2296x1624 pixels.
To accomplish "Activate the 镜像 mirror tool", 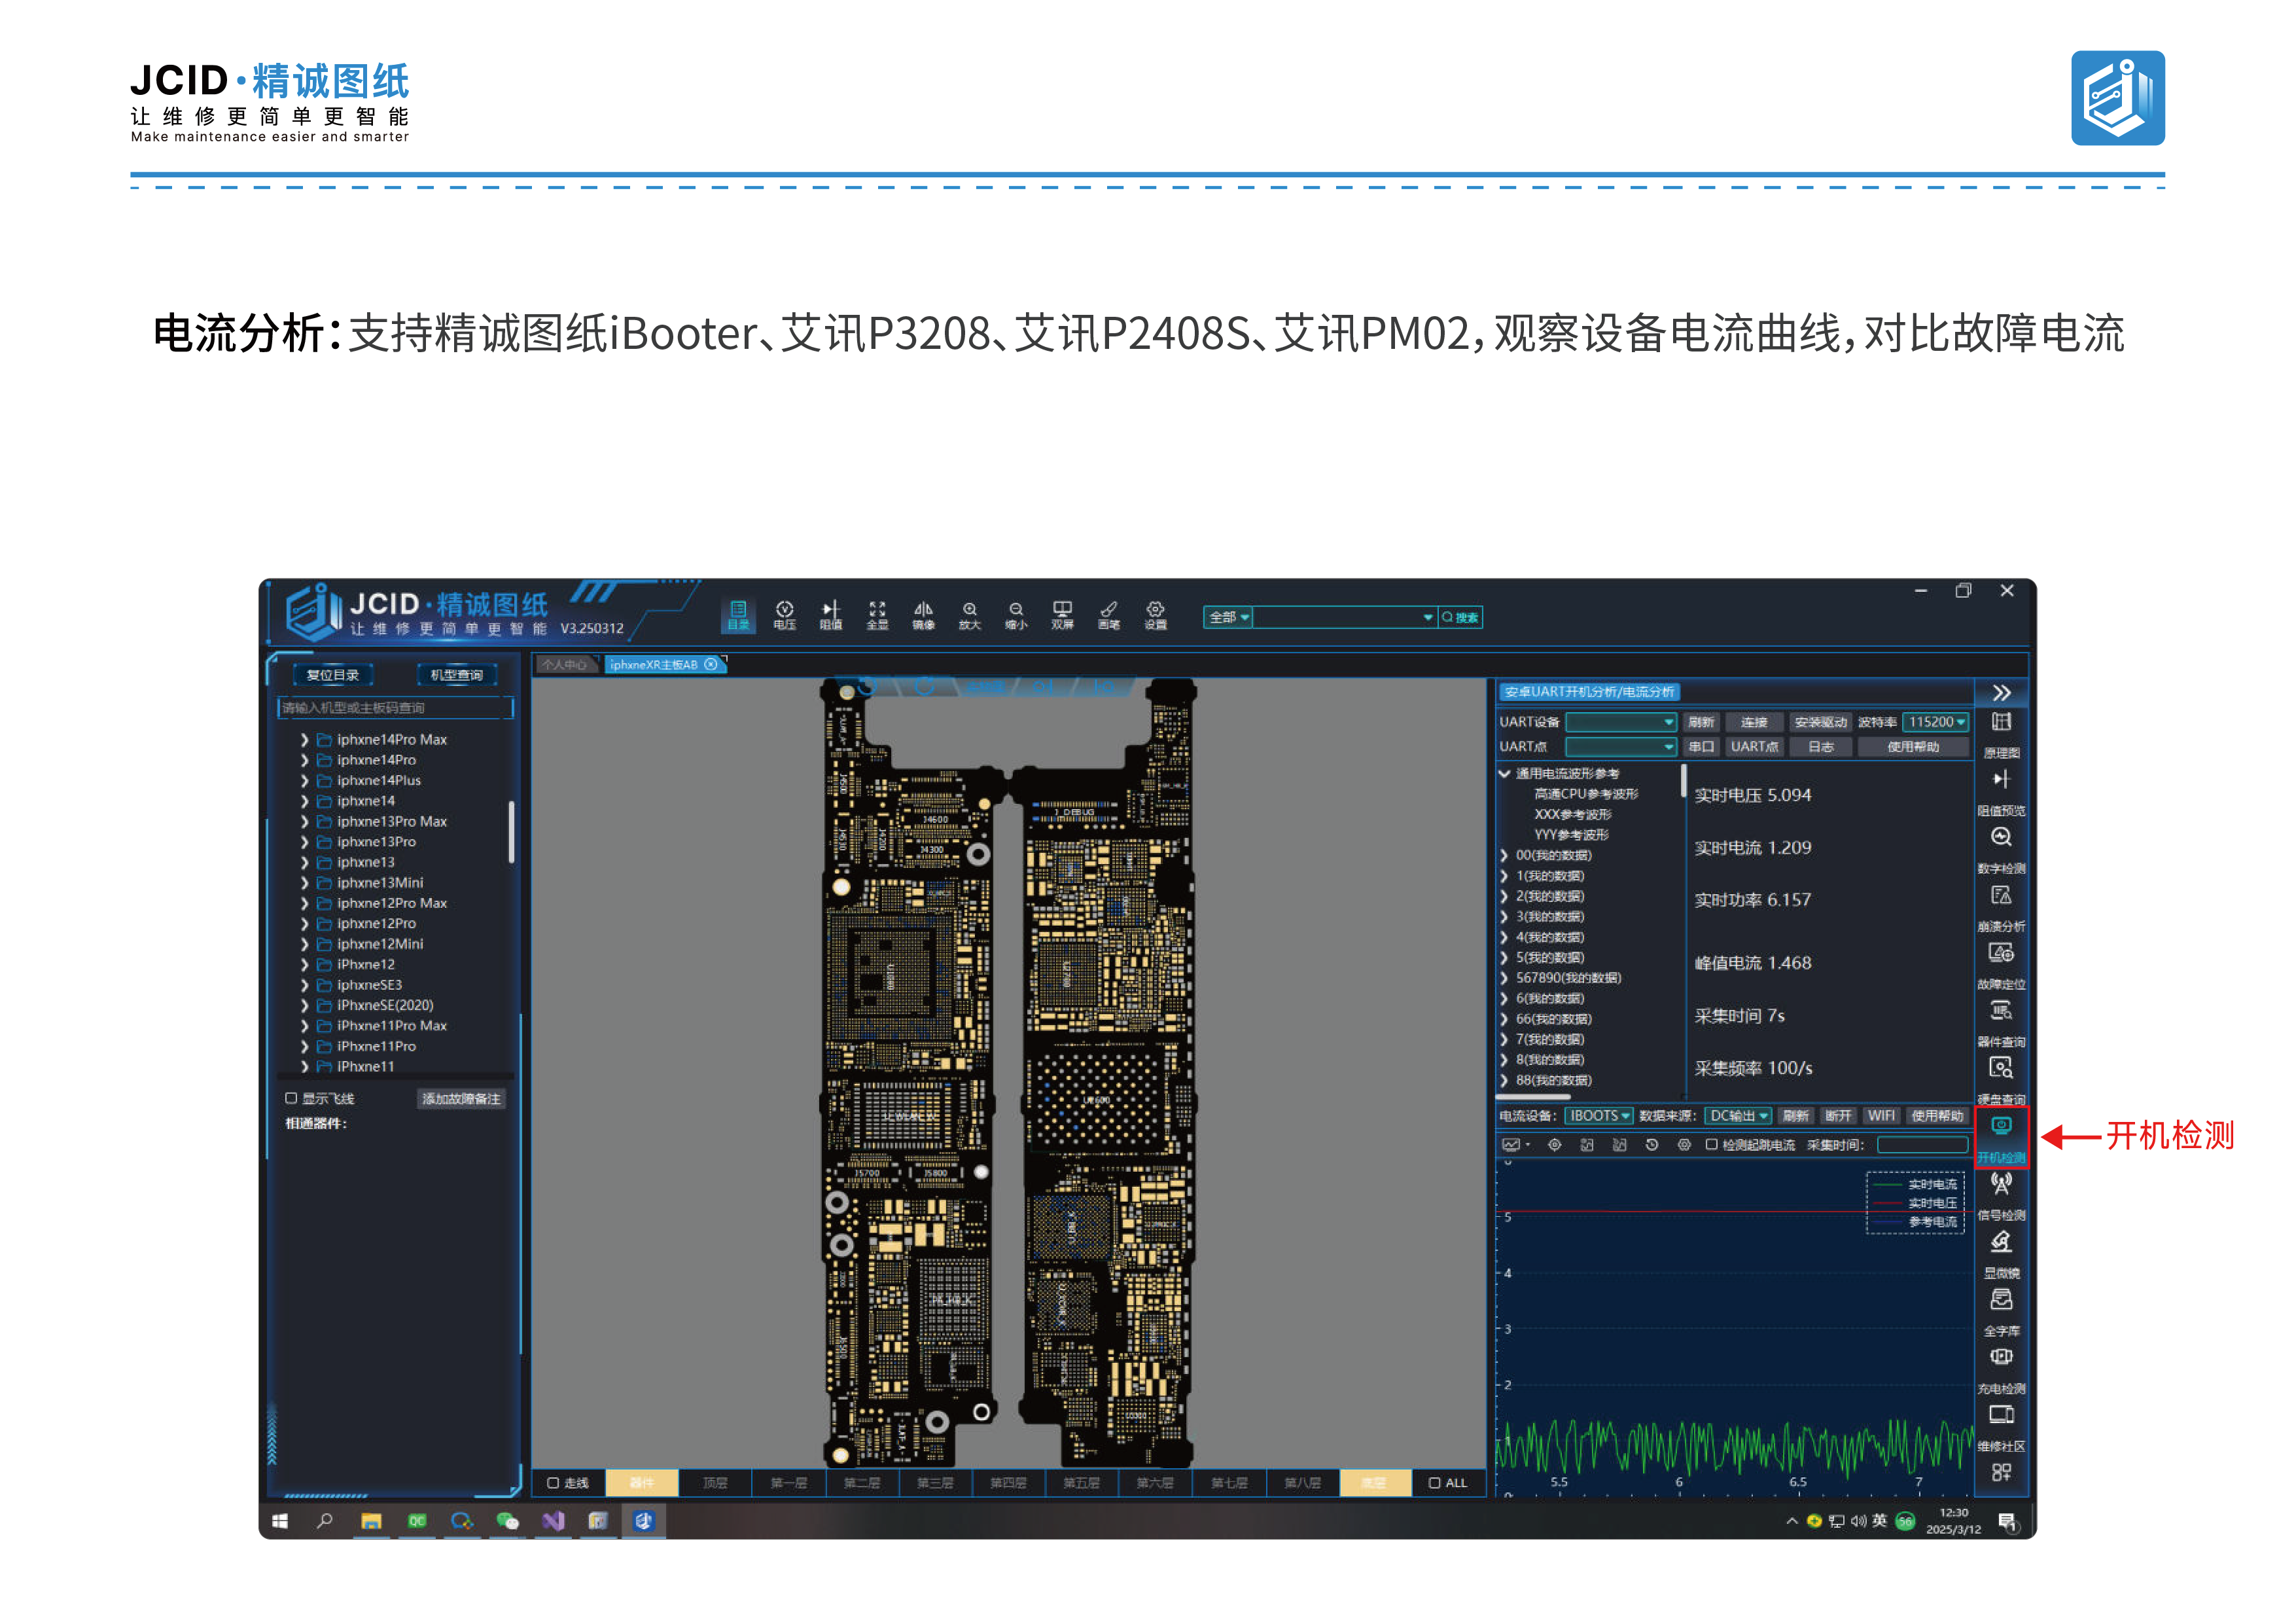I will (x=923, y=615).
